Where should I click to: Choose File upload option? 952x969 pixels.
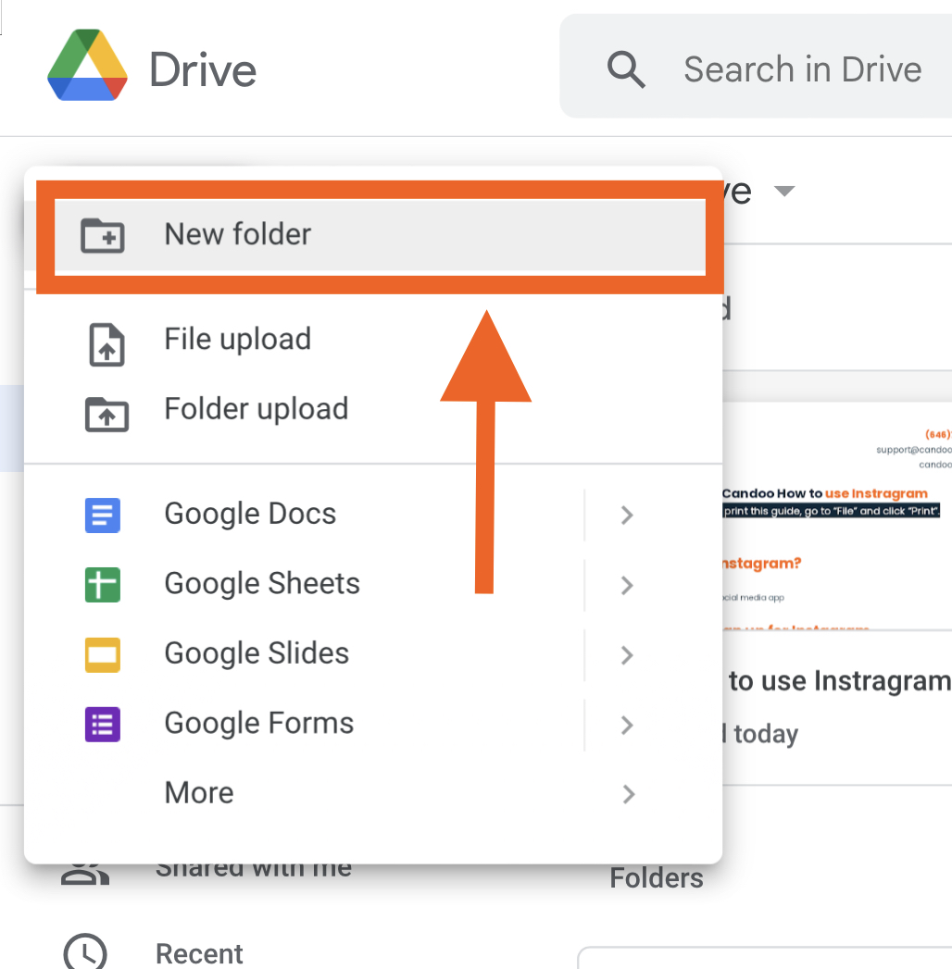[x=373, y=339]
